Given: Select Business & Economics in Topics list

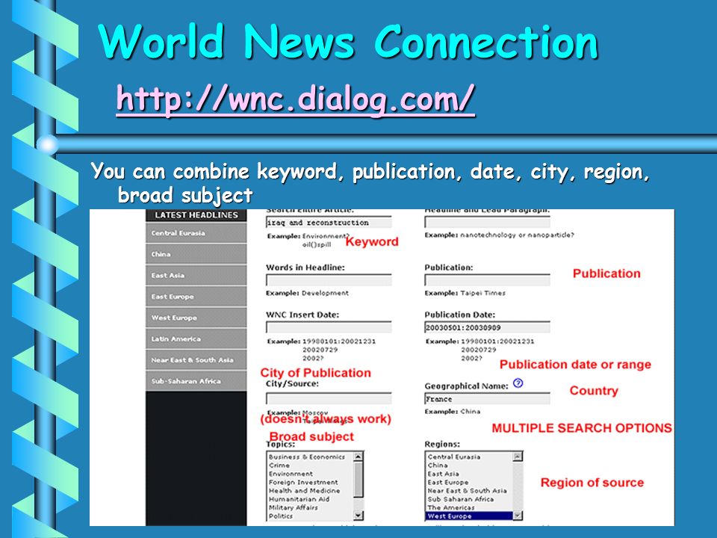Looking at the screenshot, I should coord(307,457).
